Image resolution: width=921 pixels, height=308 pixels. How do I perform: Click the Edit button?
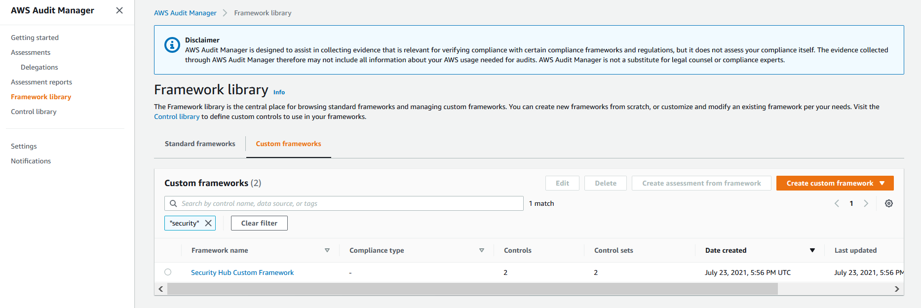tap(562, 183)
